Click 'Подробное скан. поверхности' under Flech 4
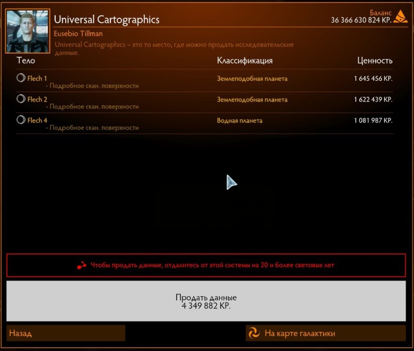Image resolution: width=414 pixels, height=351 pixels. (x=94, y=127)
